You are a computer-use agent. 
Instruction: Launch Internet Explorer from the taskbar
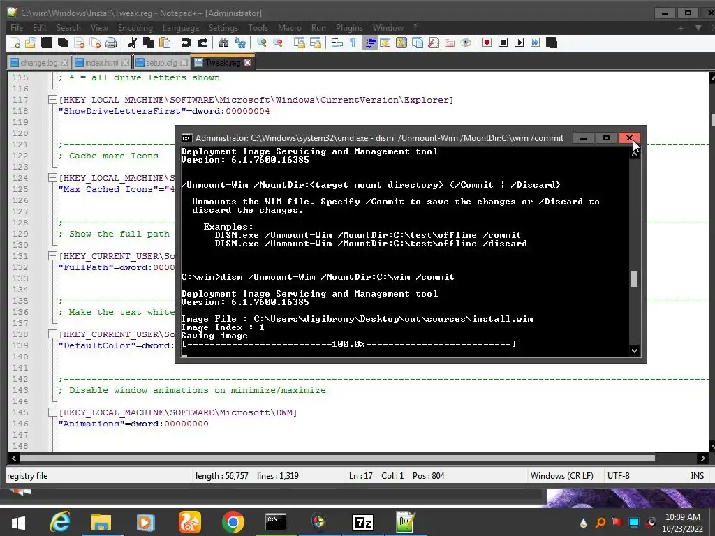pyautogui.click(x=60, y=522)
